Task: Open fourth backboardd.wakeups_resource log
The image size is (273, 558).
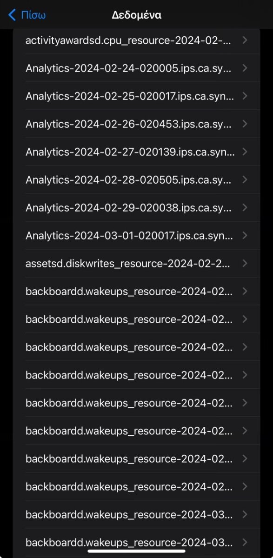Action: (136, 375)
